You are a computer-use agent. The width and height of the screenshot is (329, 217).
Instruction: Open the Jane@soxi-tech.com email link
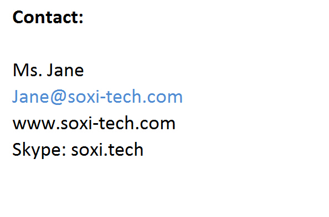click(97, 97)
